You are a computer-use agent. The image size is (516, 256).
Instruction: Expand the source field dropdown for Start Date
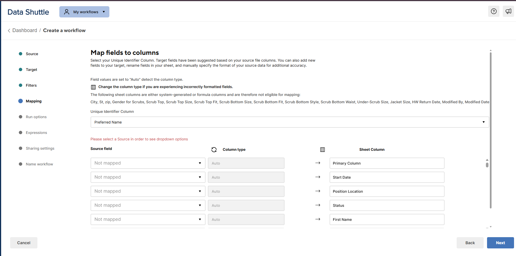pyautogui.click(x=148, y=177)
